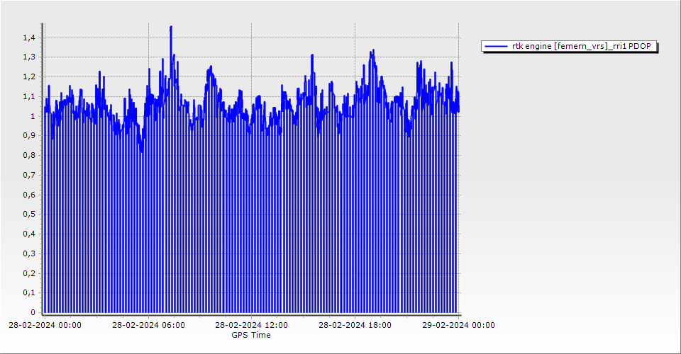This screenshot has width=681, height=354.
Task: Click x-axis label '29-02-2024 00:00'
Action: click(x=458, y=326)
